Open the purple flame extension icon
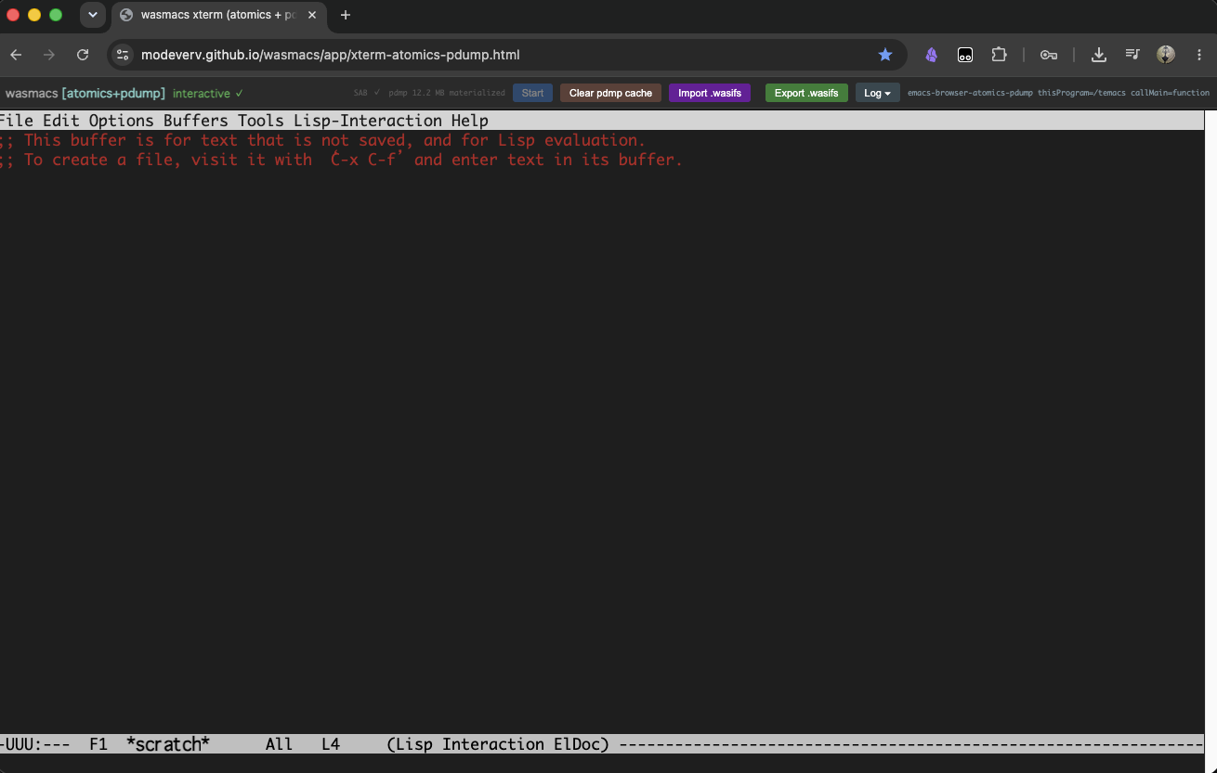The height and width of the screenshot is (773, 1217). point(931,55)
